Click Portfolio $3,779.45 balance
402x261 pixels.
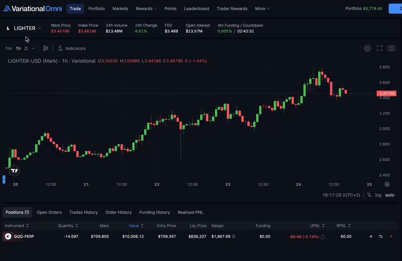(364, 9)
